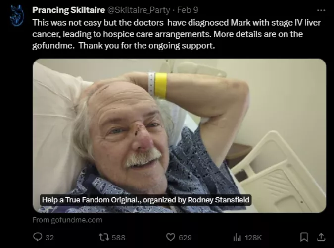Click the Prancing Skiltaire profile avatar

[x=17, y=16]
